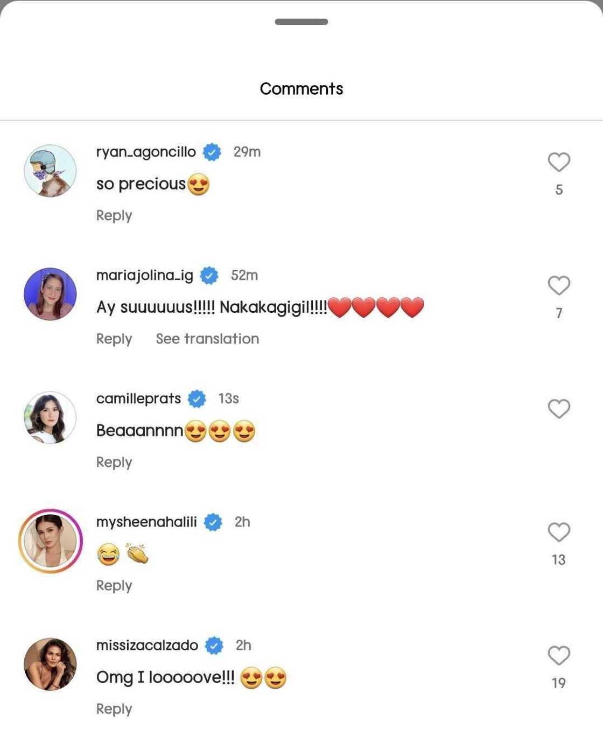Click ryan_agoncillo's verified badge

click(x=212, y=151)
